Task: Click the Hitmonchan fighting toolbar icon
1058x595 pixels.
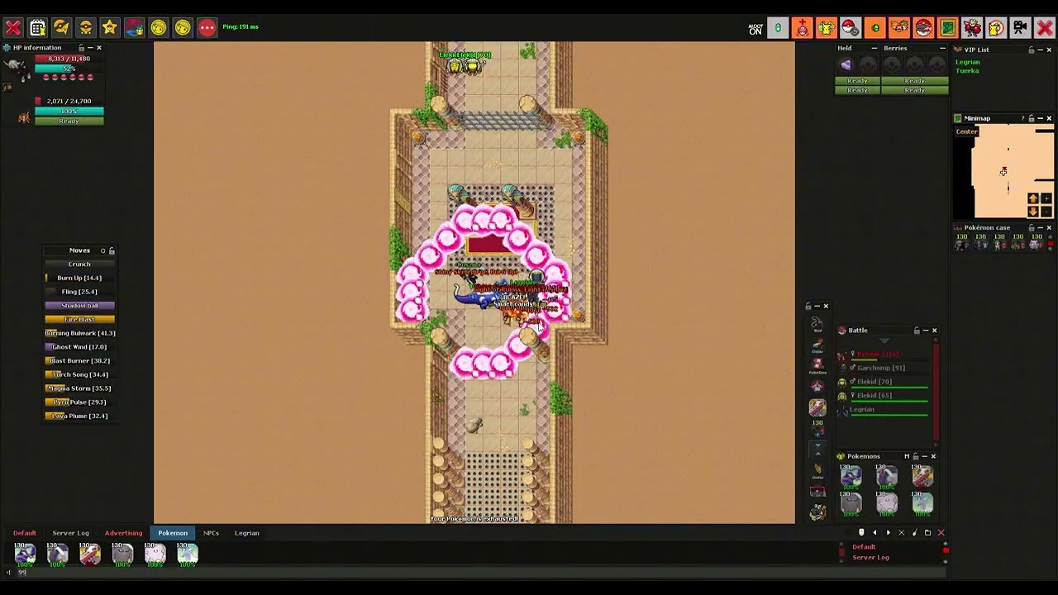Action: 972,28
